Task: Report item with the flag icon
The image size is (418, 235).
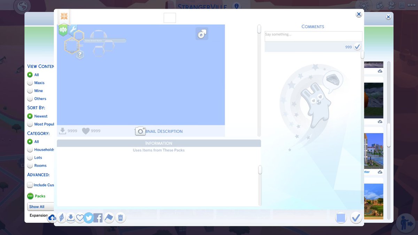Action: tap(109, 218)
